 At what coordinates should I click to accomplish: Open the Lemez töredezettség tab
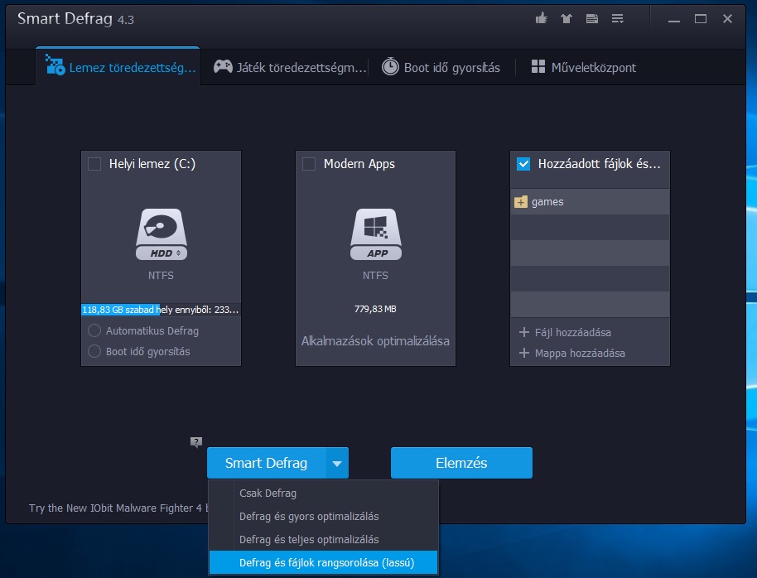(118, 66)
